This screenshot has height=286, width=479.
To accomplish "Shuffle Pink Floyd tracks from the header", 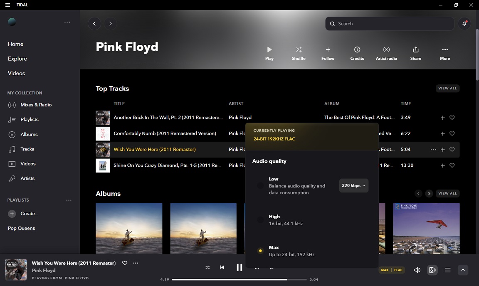I will pos(299,53).
